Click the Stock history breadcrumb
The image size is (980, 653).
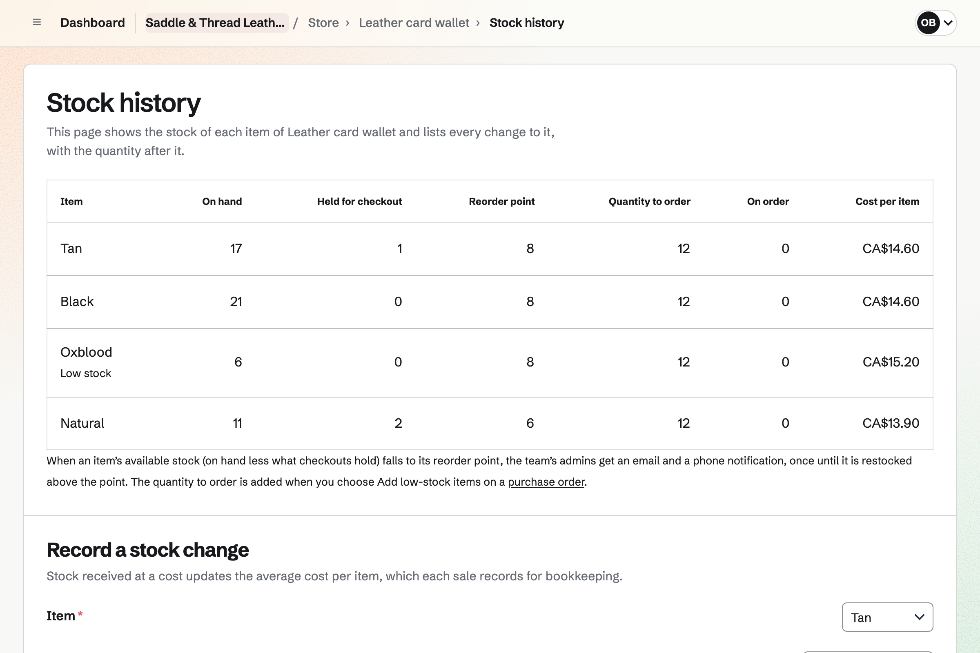pyautogui.click(x=527, y=22)
